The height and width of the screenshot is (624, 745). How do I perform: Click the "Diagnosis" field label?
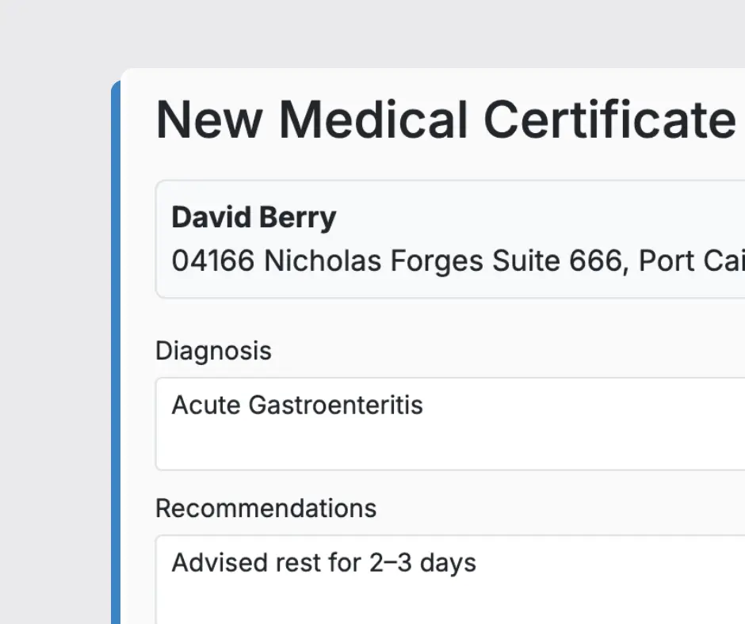click(213, 351)
